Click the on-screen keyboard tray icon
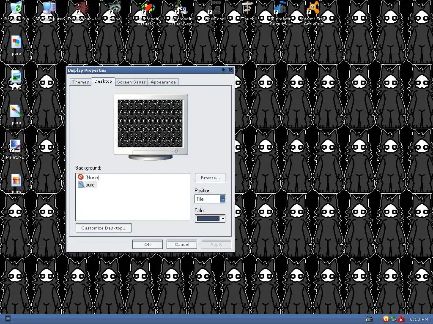433x324 pixels. coord(369,320)
